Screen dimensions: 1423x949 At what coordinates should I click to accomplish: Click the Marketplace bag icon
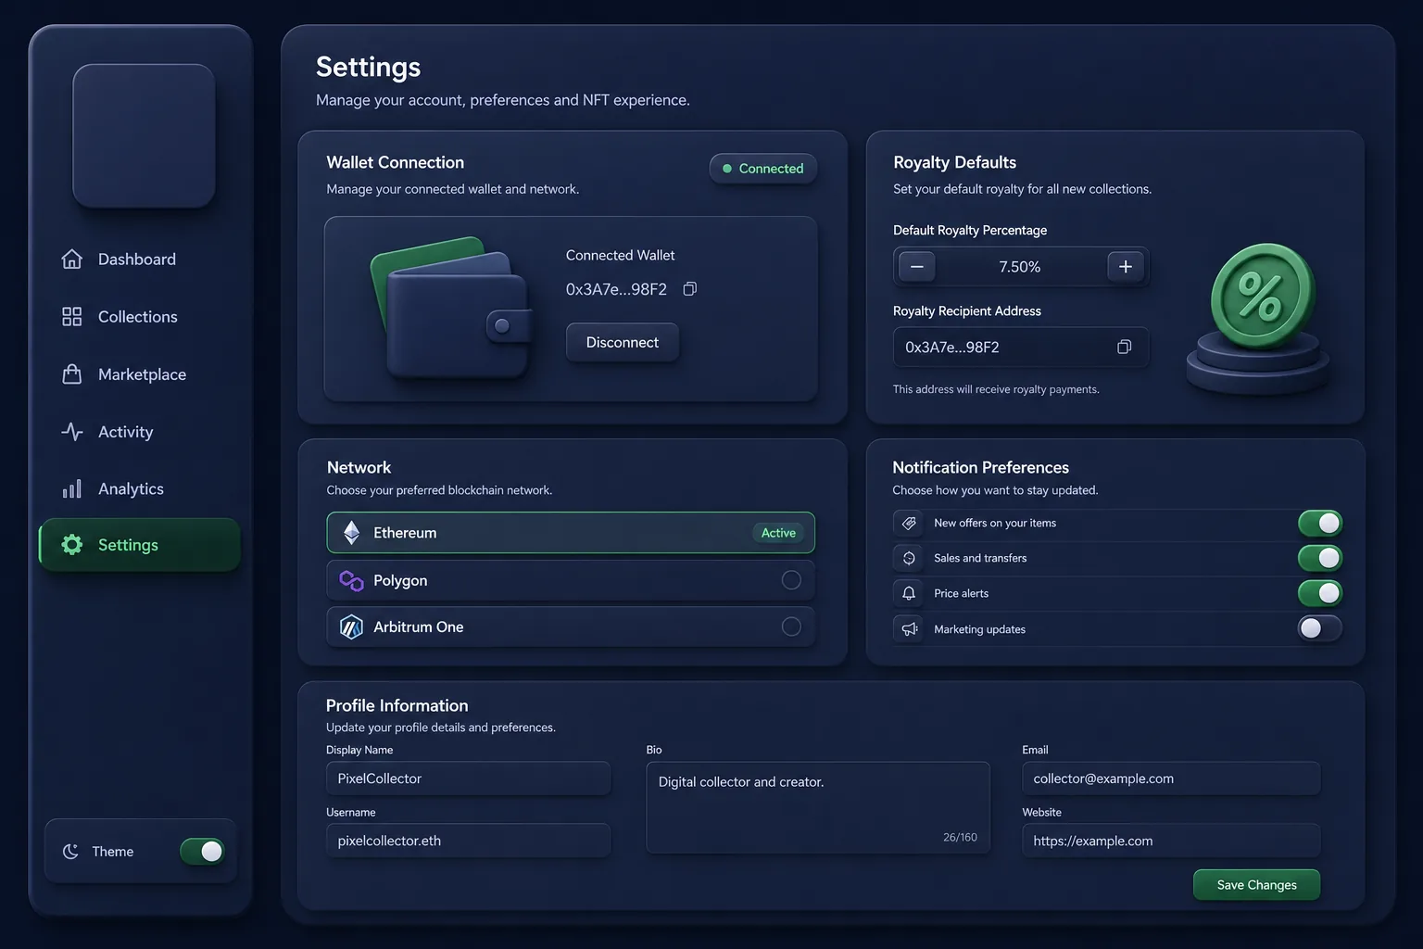72,373
